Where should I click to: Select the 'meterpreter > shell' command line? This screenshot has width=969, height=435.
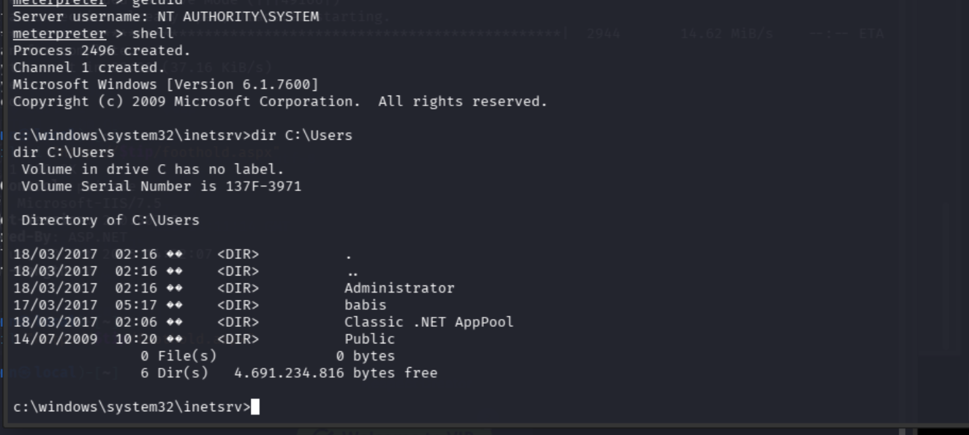coord(93,33)
